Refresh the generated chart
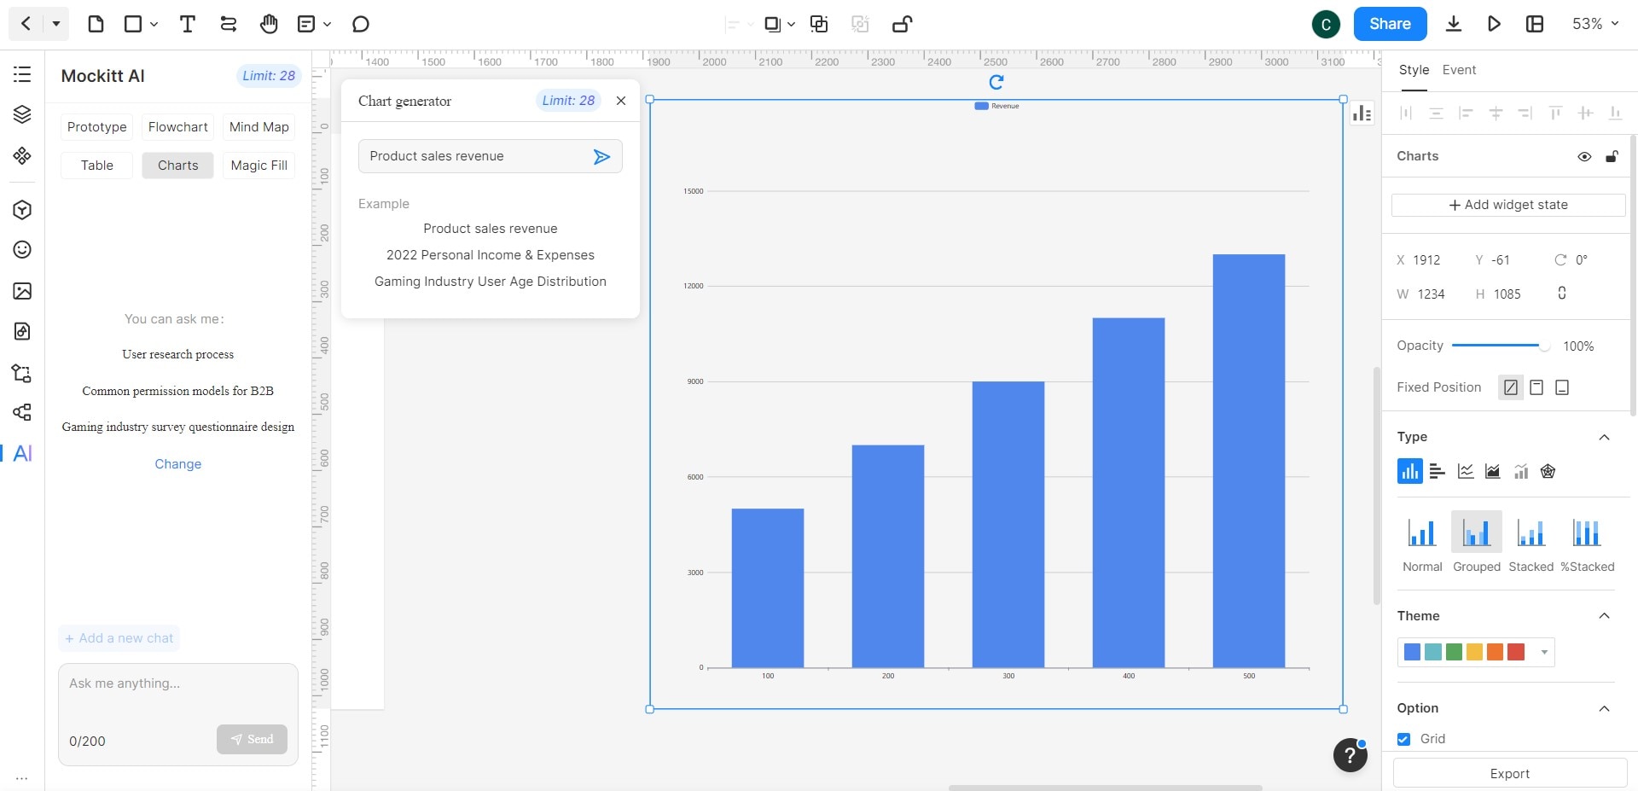 [x=996, y=82]
